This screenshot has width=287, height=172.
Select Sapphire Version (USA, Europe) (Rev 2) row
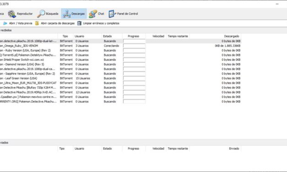pos(120,74)
